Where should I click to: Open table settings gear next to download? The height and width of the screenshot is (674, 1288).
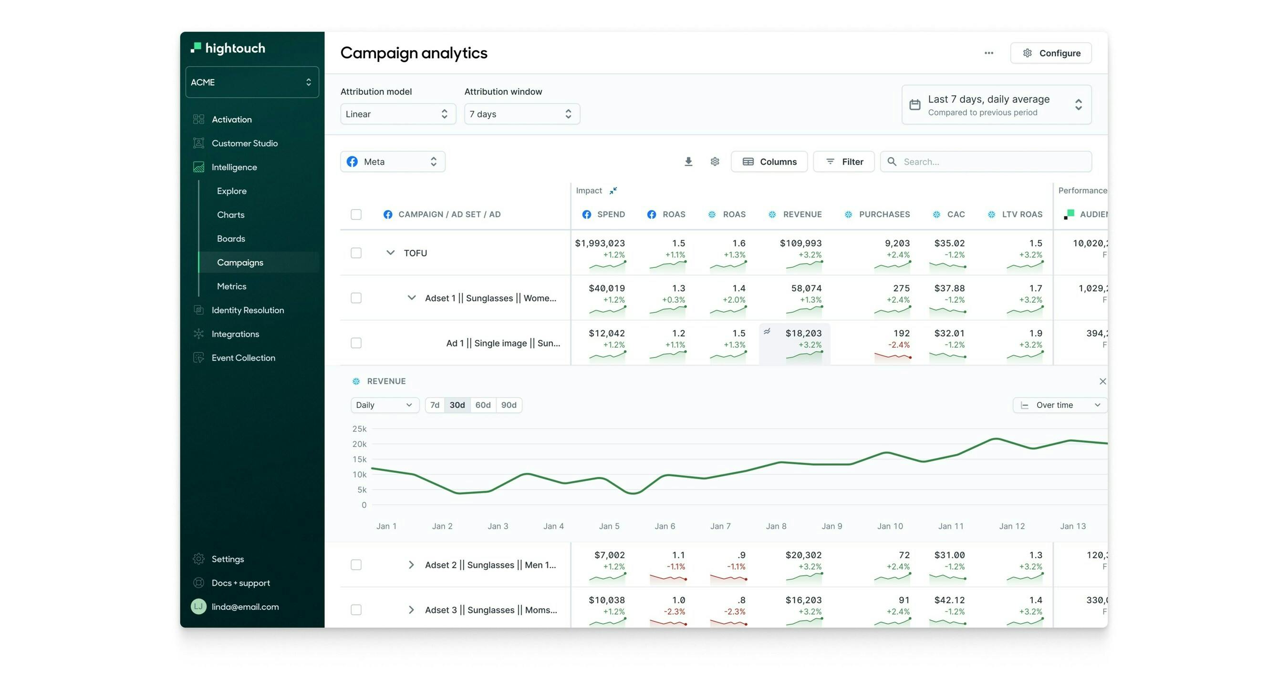[x=715, y=162]
